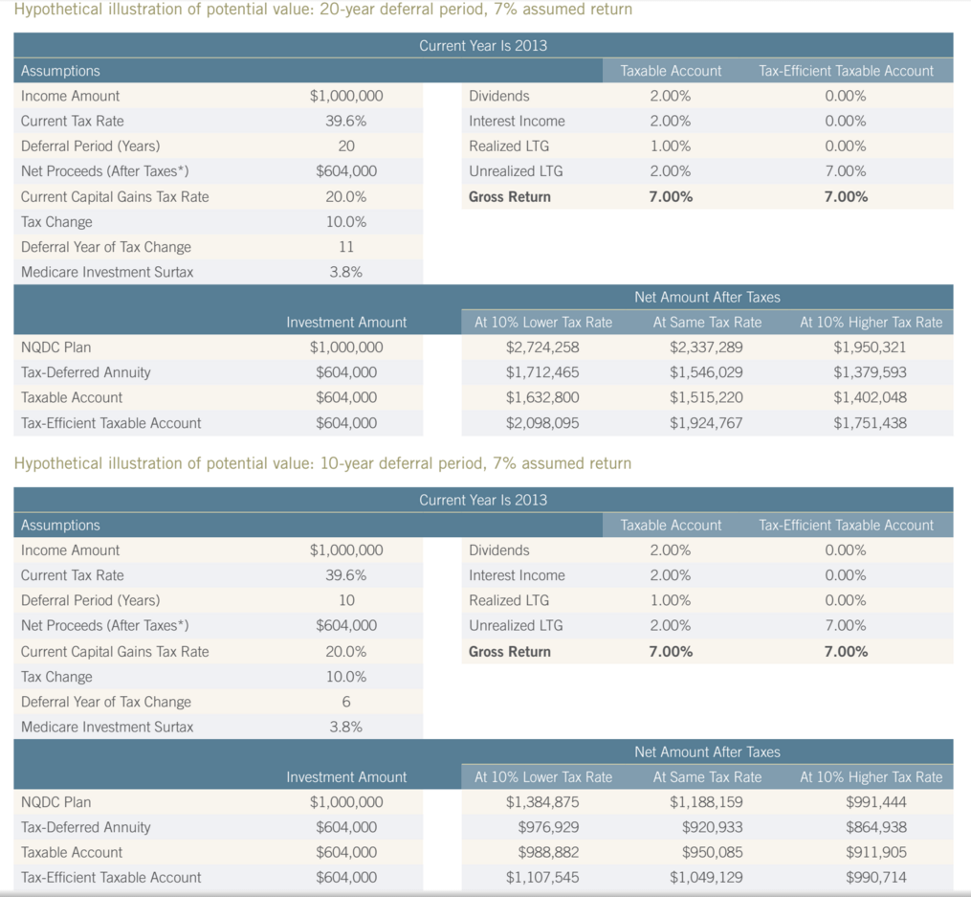Click the 10-year deferral period illustration heading
The width and height of the screenshot is (971, 897).
[322, 463]
